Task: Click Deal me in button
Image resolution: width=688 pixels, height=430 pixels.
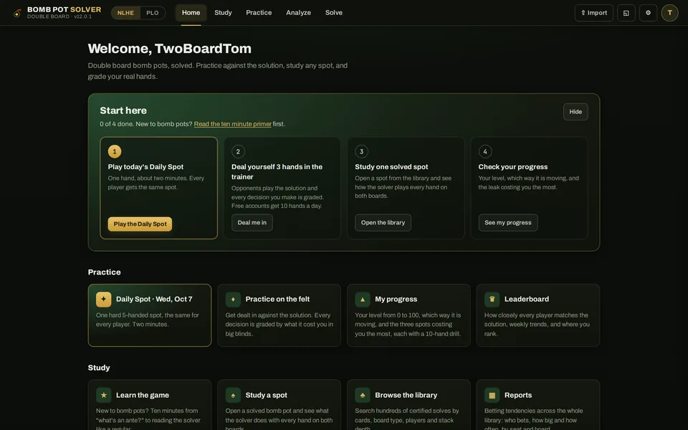Action: pyautogui.click(x=252, y=222)
